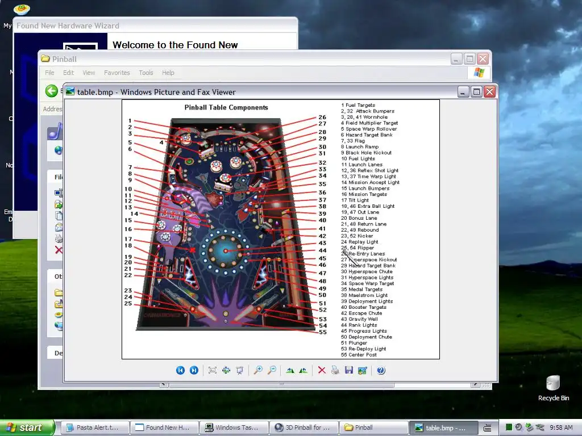Viewport: 582px width, 436px height.
Task: Switch to 3D Pinball taskbar button
Action: [304, 427]
